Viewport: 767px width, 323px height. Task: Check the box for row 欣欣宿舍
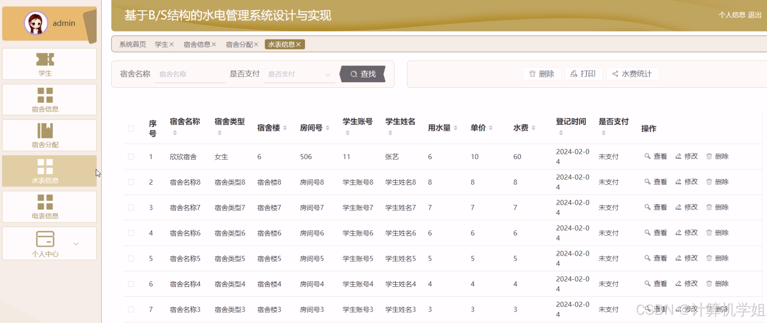click(131, 157)
